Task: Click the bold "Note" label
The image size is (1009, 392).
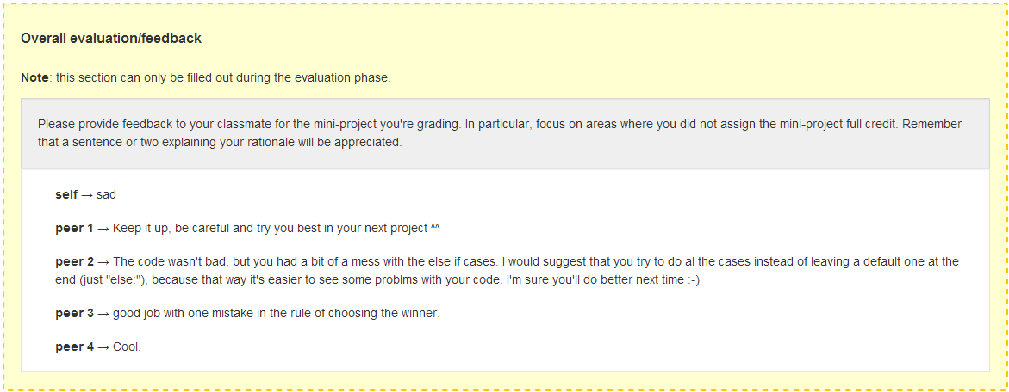Action: click(x=34, y=77)
